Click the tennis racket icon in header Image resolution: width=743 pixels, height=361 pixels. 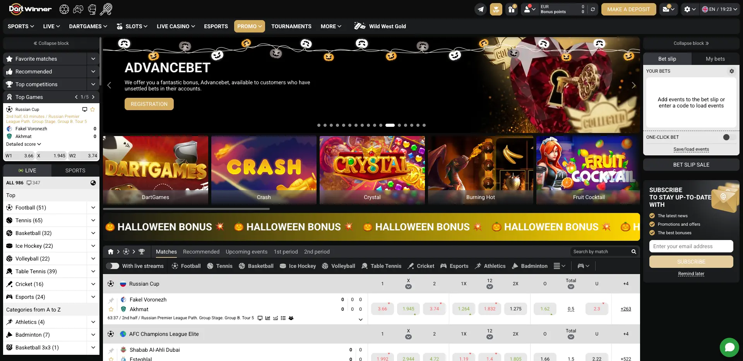click(x=106, y=9)
